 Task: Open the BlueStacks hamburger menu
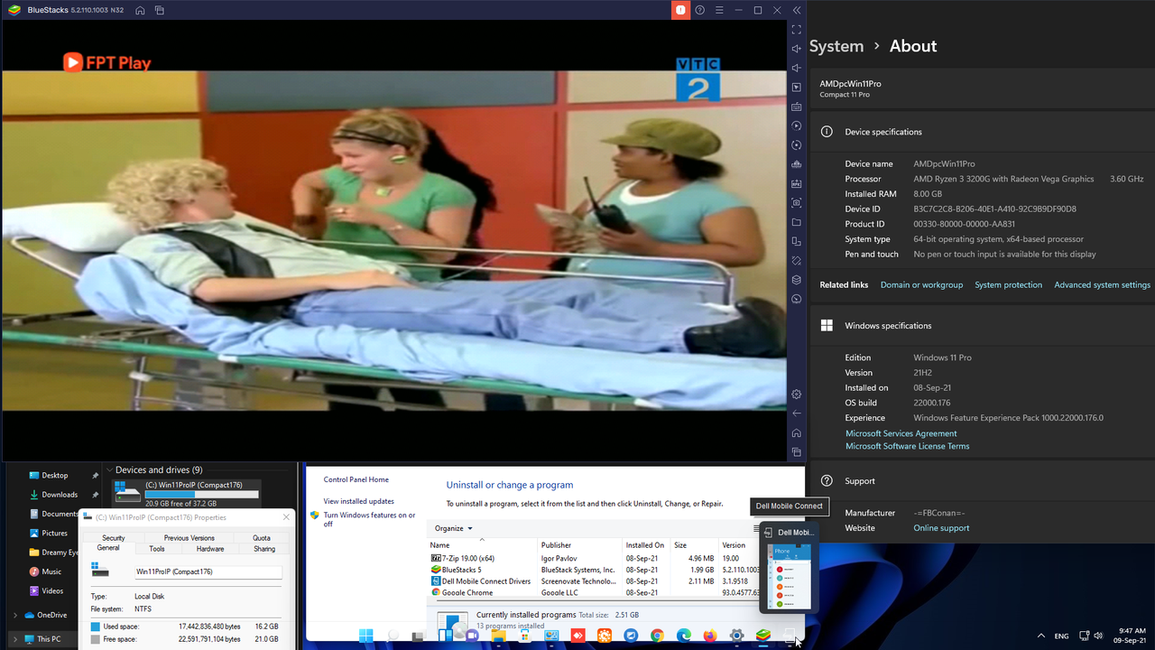pyautogui.click(x=719, y=10)
